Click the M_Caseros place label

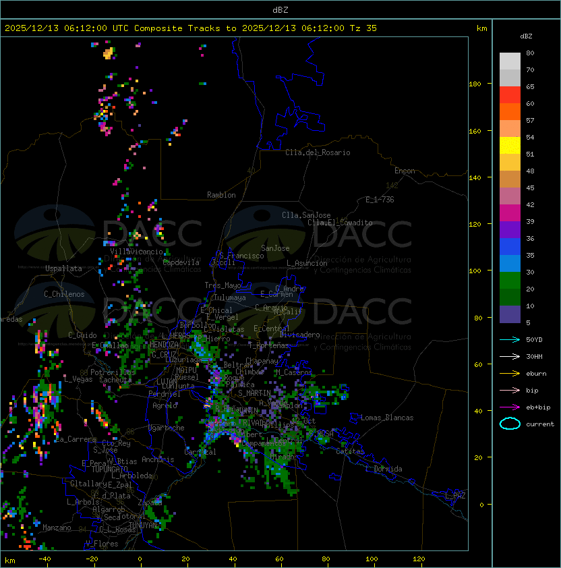294,372
